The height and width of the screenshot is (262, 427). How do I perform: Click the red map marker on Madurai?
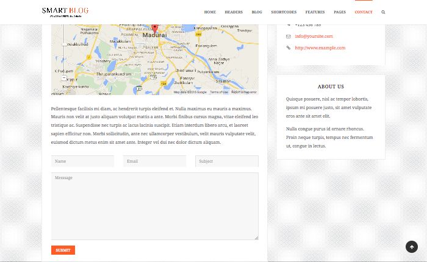click(x=155, y=28)
